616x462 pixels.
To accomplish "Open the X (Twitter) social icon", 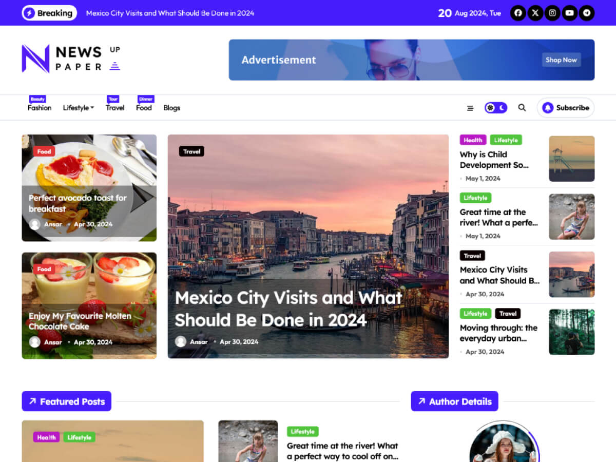I will [535, 13].
